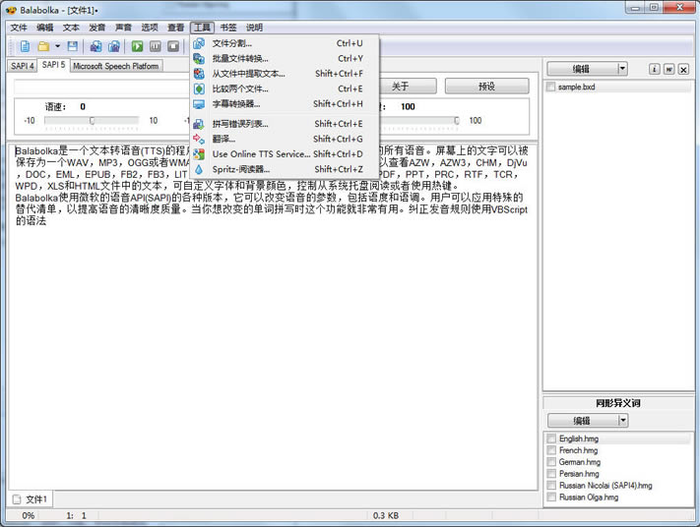The height and width of the screenshot is (527, 700).
Task: Click the Pause playback toolbar icon
Action: click(x=156, y=46)
